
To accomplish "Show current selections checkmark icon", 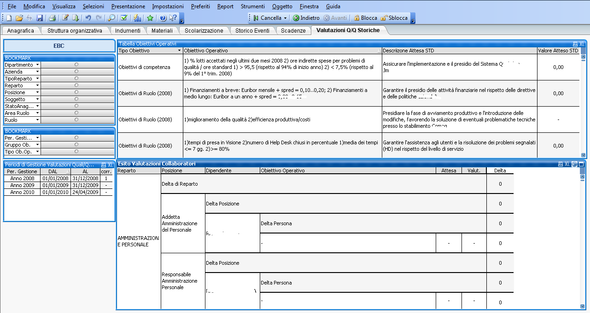I will (x=124, y=18).
